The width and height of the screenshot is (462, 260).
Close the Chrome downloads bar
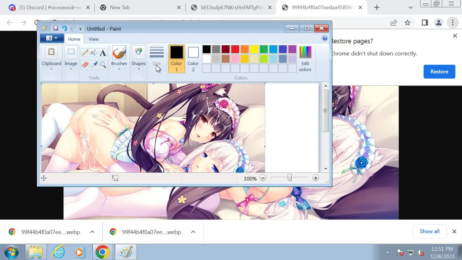click(x=454, y=231)
